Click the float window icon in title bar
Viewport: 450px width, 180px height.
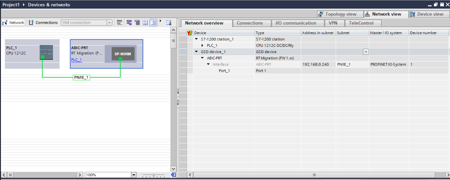click(x=436, y=5)
